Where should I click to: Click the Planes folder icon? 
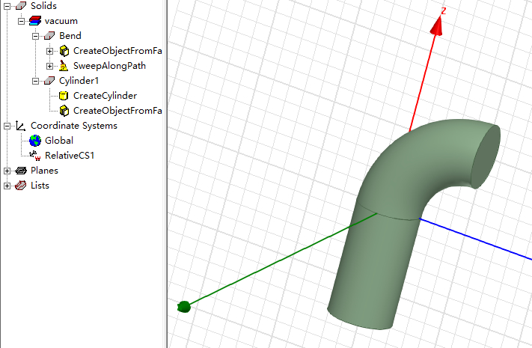coord(21,171)
